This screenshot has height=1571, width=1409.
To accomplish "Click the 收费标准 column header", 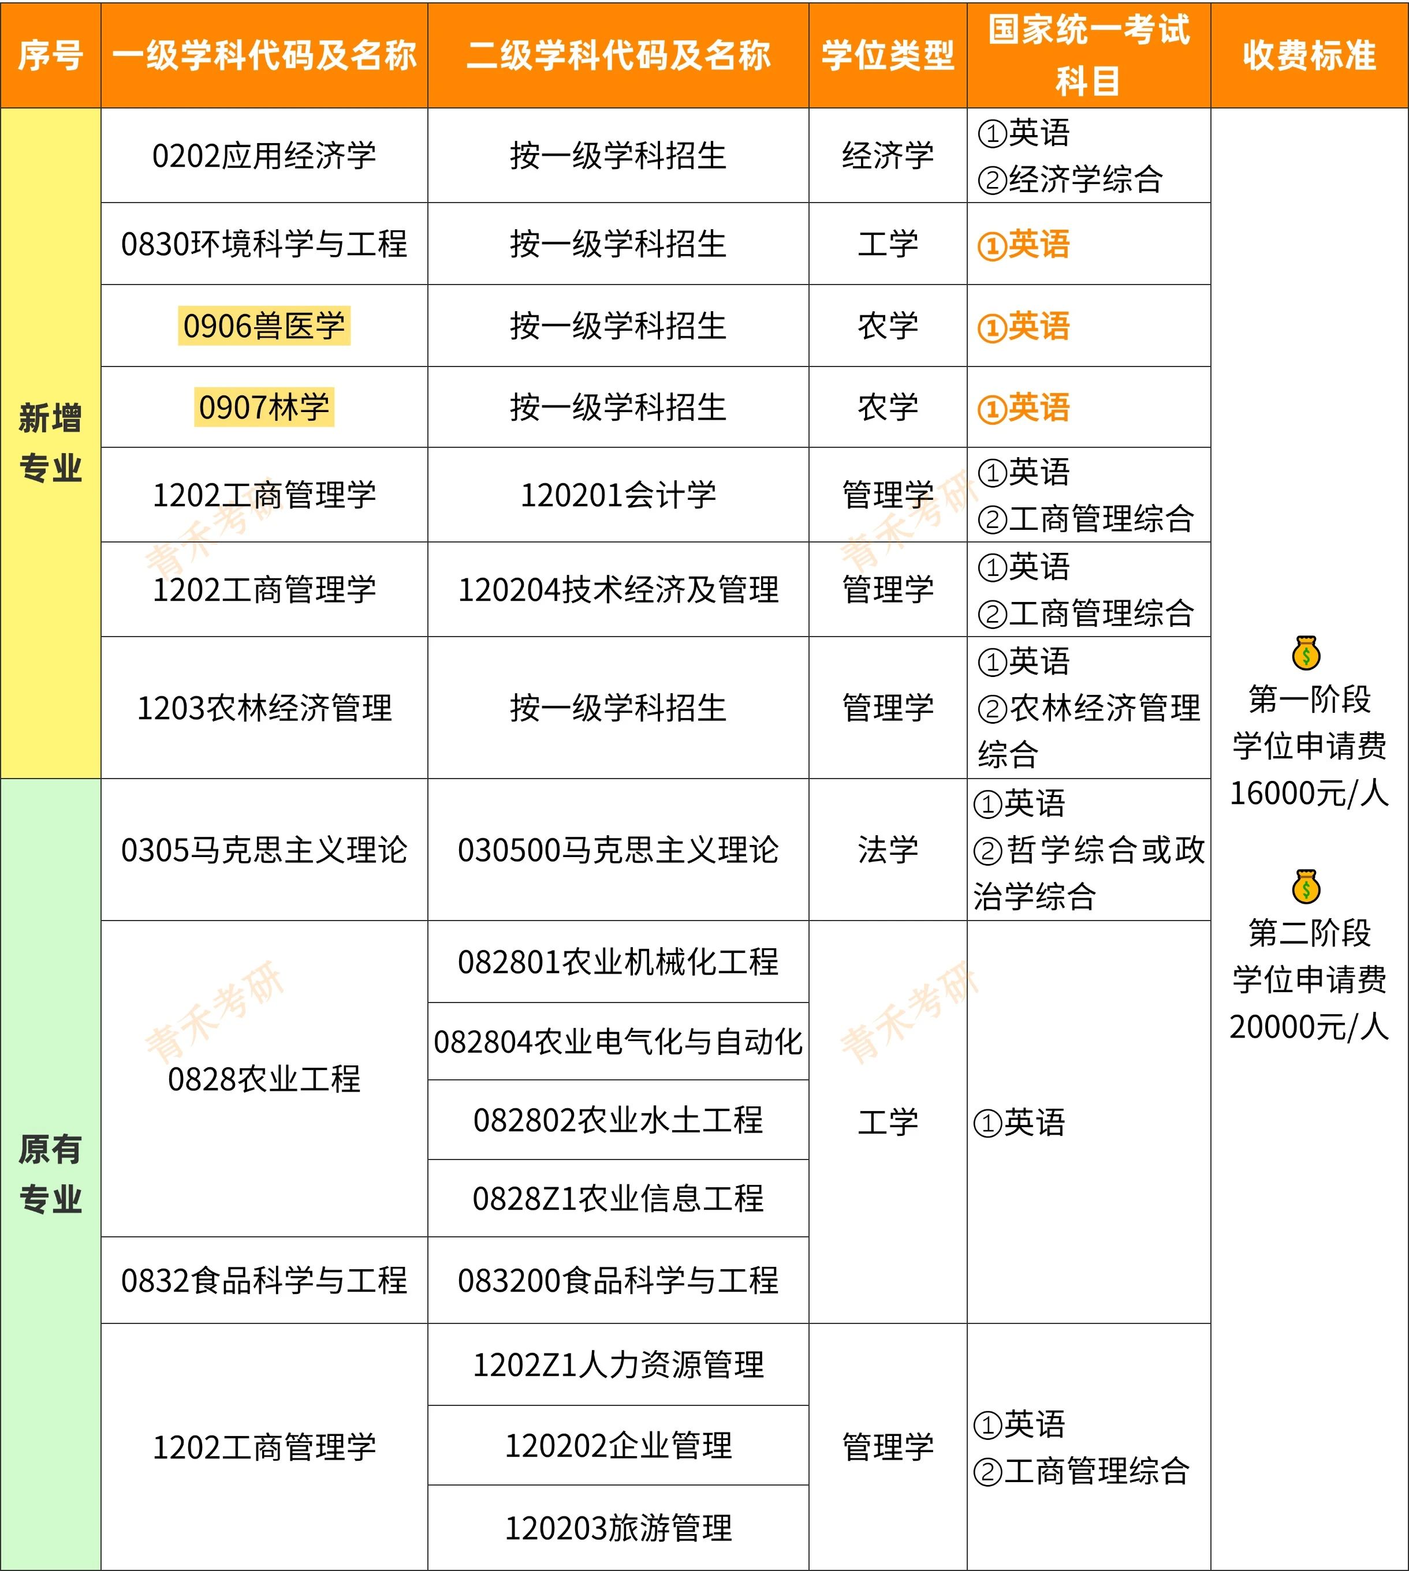I will [1309, 56].
